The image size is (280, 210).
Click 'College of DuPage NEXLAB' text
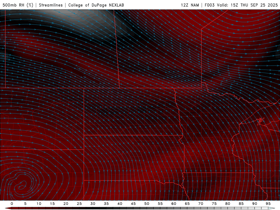click(x=96, y=5)
